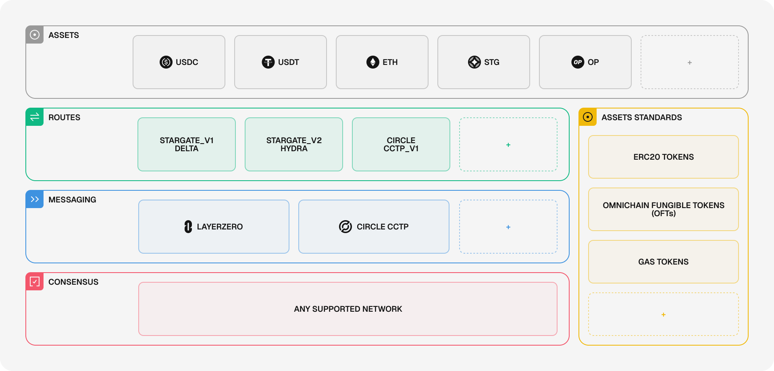Add a messaging protocol via blue plus

508,227
